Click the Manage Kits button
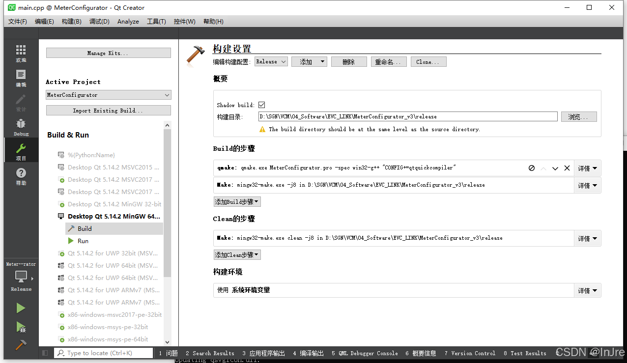The width and height of the screenshot is (627, 363). tap(109, 53)
